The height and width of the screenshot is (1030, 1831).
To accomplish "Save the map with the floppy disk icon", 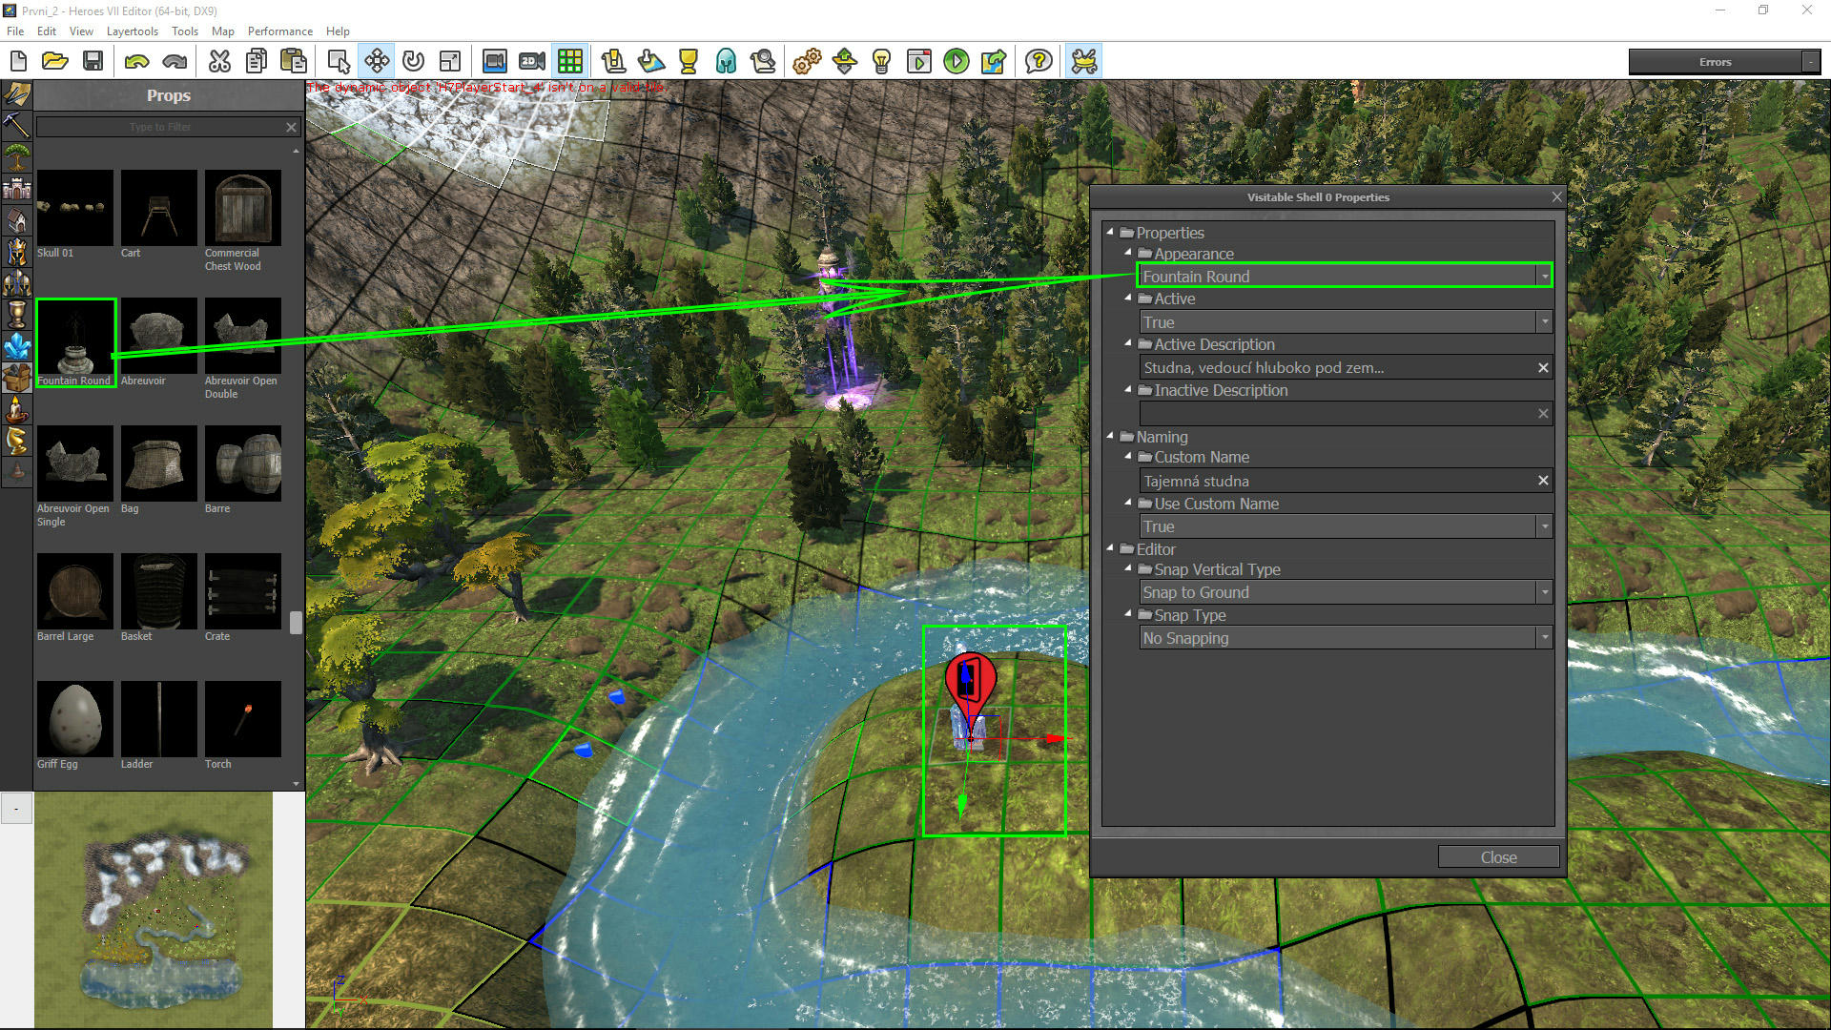I will (93, 62).
